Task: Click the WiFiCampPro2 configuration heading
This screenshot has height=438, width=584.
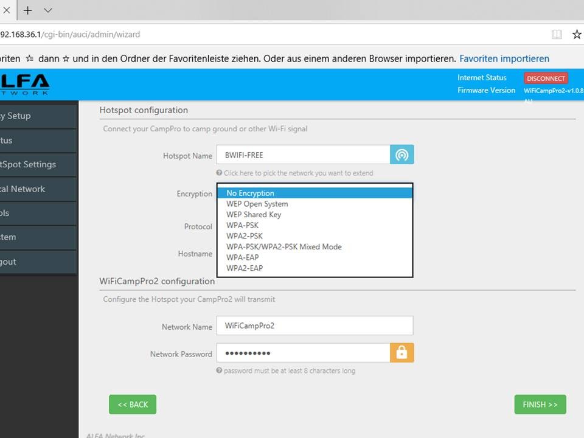Action: pos(157,281)
